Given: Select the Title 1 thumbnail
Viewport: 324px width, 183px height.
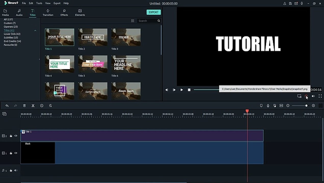Looking at the screenshot, I should 60,37.
